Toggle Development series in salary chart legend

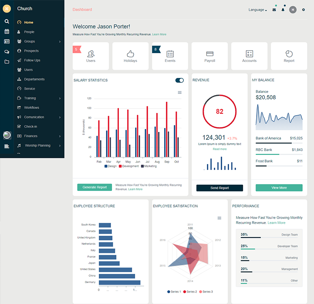pos(129,166)
